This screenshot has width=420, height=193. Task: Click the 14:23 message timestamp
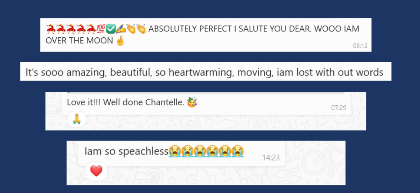(x=271, y=158)
